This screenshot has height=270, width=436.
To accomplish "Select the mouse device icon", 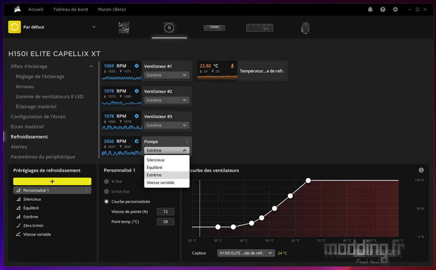I will (305, 28).
